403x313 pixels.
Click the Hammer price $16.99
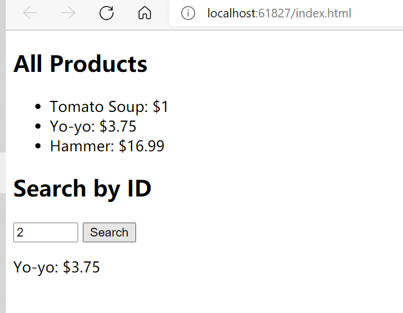coord(142,146)
